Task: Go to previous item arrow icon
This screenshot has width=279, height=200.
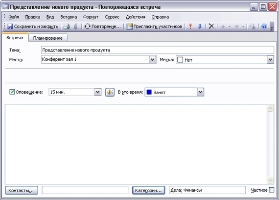Action: coord(223,26)
